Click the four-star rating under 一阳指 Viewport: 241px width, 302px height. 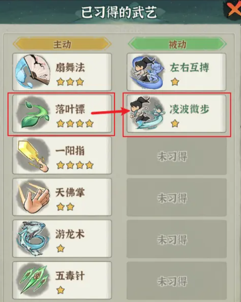coord(75,165)
